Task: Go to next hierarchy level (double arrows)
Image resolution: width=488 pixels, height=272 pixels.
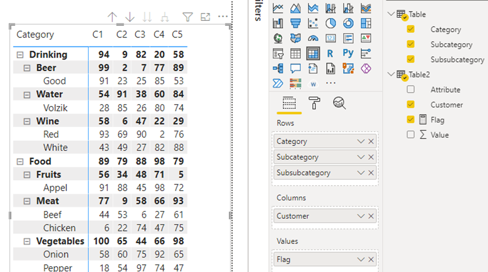Action: pyautogui.click(x=147, y=17)
